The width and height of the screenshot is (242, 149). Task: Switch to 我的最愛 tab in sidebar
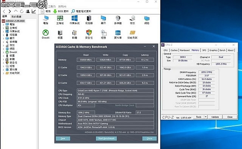tap(16, 17)
